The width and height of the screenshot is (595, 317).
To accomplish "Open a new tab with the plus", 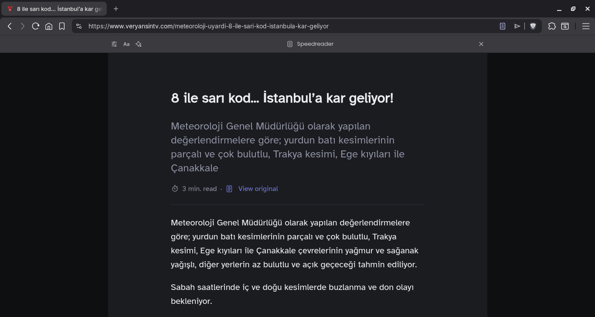I will (x=116, y=9).
